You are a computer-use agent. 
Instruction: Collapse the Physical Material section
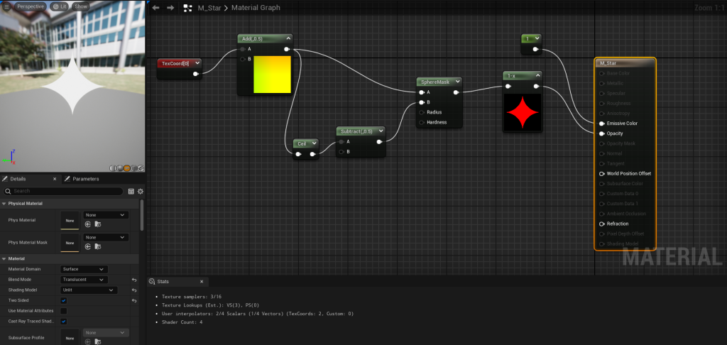pos(4,204)
